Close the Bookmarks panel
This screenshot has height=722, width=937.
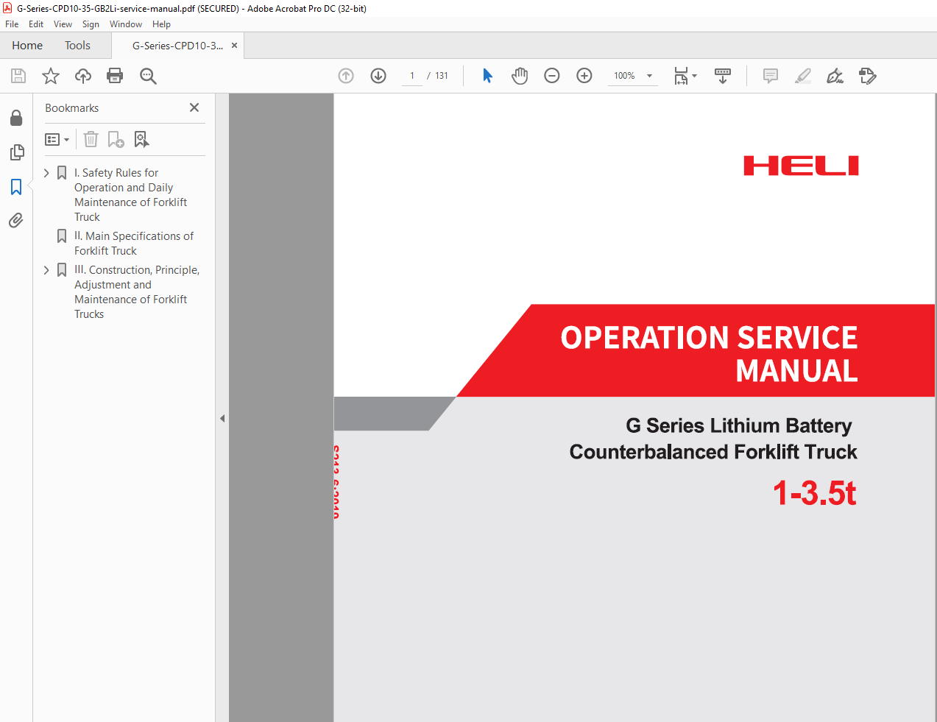point(194,107)
